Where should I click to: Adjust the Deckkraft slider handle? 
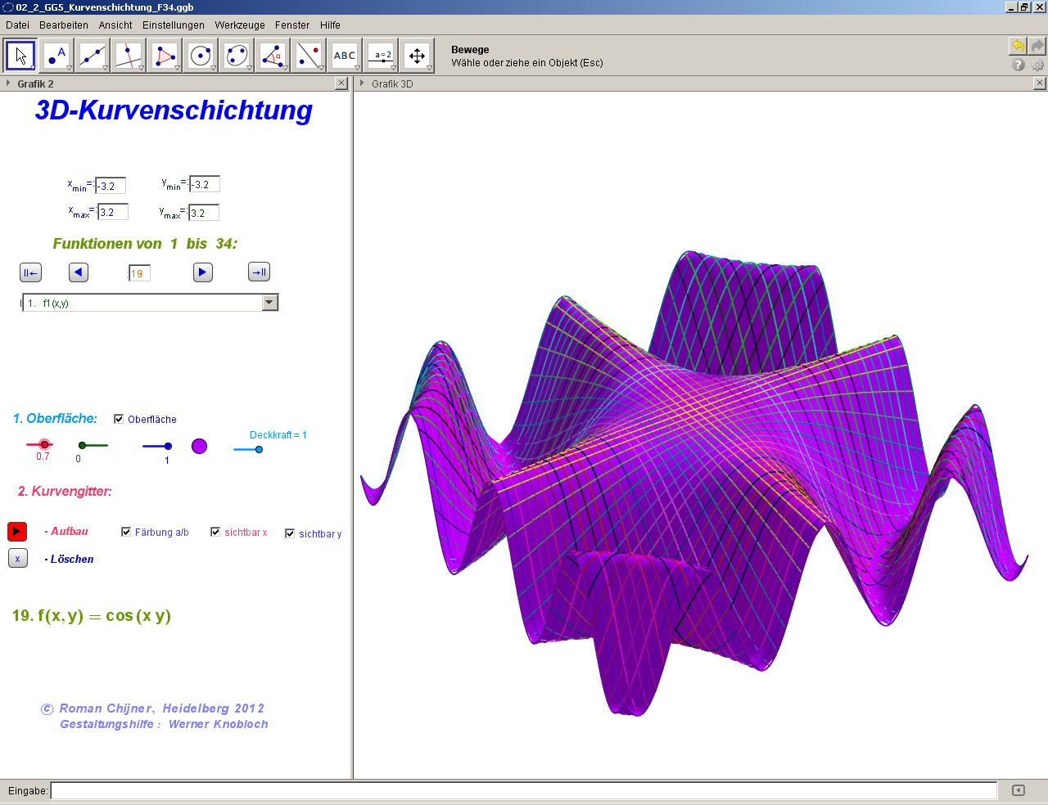[x=259, y=449]
